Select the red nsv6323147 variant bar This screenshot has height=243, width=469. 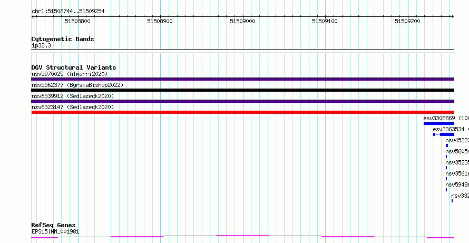coord(242,112)
